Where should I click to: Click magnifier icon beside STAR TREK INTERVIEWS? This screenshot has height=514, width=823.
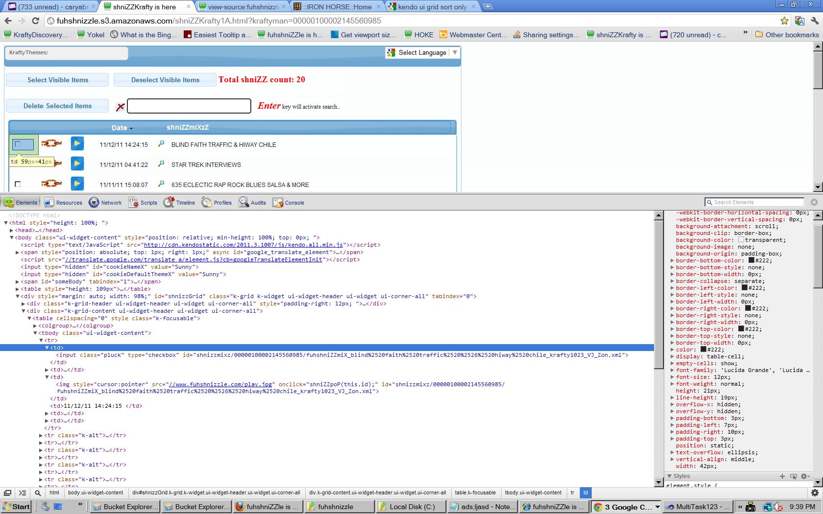click(161, 164)
